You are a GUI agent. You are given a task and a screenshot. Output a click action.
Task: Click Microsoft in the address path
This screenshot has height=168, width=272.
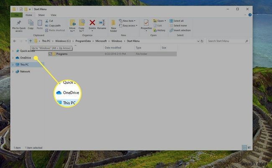101,41
